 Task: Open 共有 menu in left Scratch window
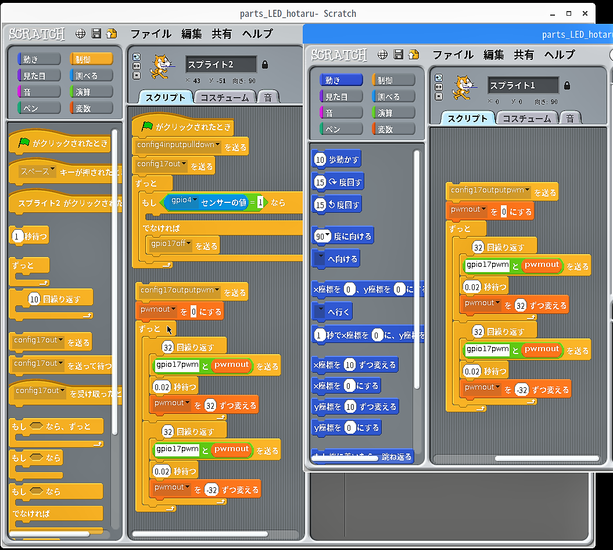[221, 34]
